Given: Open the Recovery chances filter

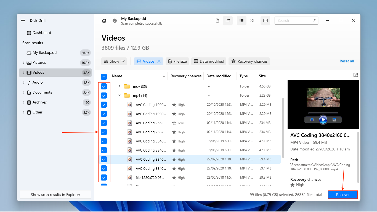Looking at the screenshot, I should (x=249, y=61).
